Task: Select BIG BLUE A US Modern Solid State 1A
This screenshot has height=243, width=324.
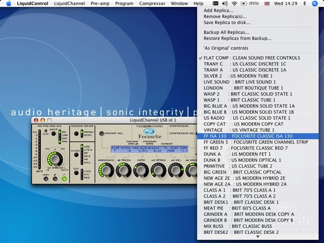Action: (258, 106)
